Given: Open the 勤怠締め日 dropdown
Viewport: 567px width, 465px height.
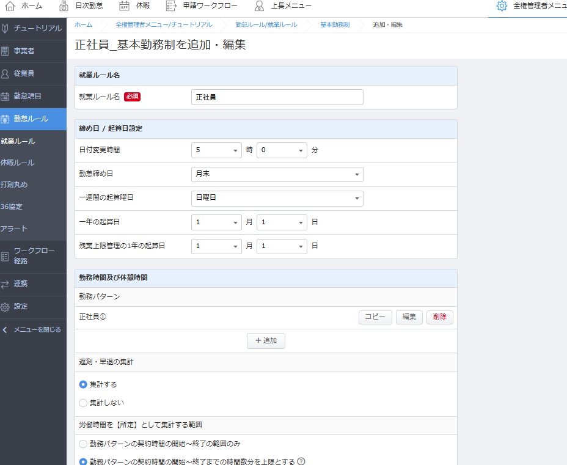Looking at the screenshot, I should click(277, 174).
